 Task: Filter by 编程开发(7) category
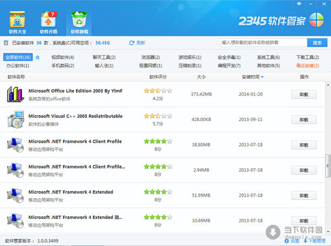coord(229,66)
